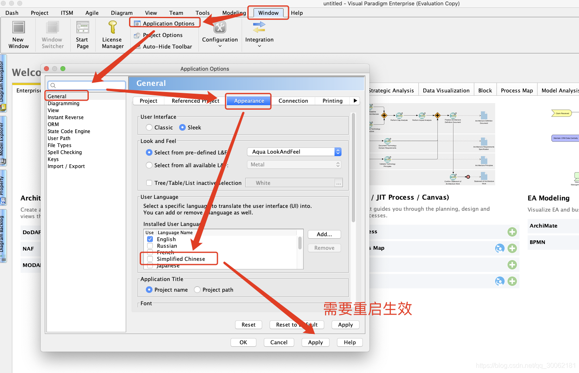Select Instant Reverse in options list

point(65,117)
